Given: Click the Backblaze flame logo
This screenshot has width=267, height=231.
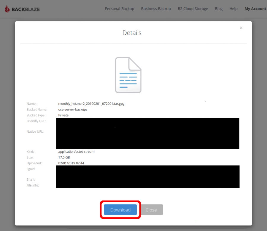Looking at the screenshot, I should 7,9.
